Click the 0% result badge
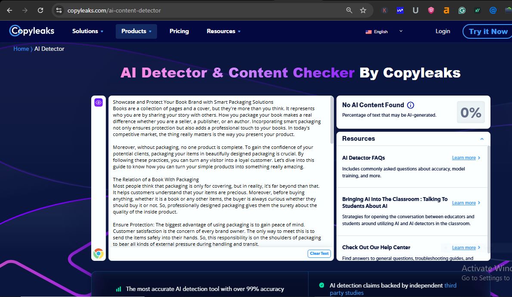This screenshot has height=297, width=512. coord(471,112)
